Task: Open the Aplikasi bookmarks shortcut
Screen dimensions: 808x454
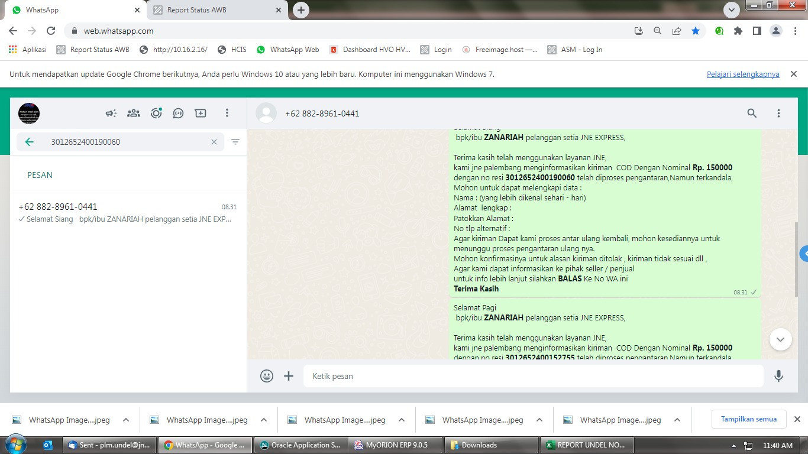Action: click(28, 50)
